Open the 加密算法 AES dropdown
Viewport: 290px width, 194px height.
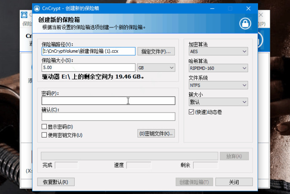[218, 51]
